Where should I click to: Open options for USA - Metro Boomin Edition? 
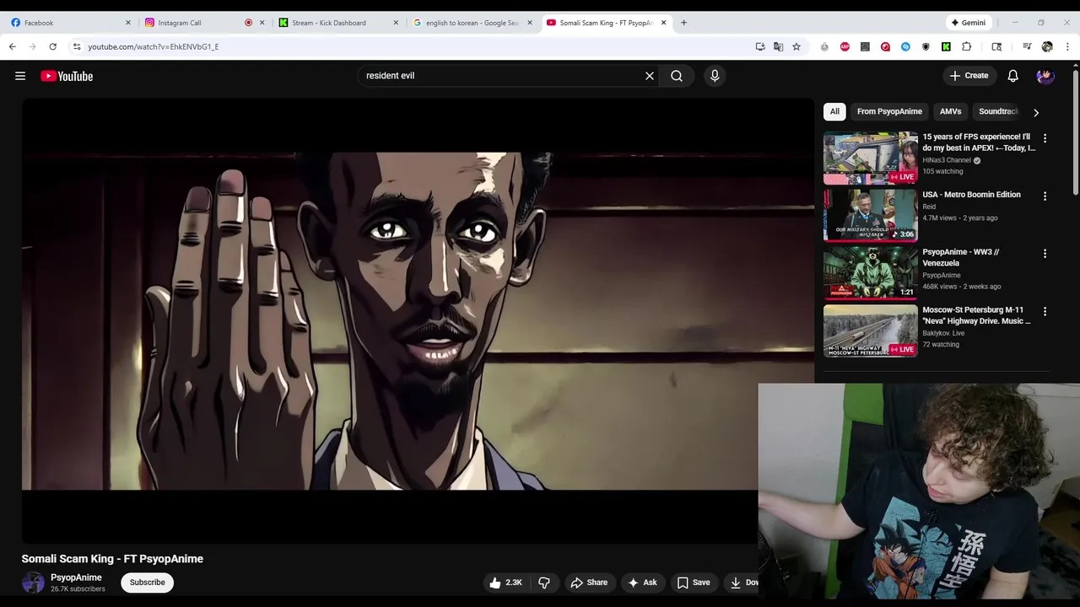(1045, 196)
